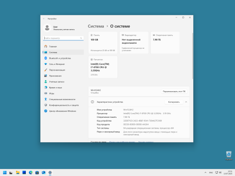The height and width of the screenshot is (176, 235).
Task: Click the Тип системы value text
Action: pos(149,128)
